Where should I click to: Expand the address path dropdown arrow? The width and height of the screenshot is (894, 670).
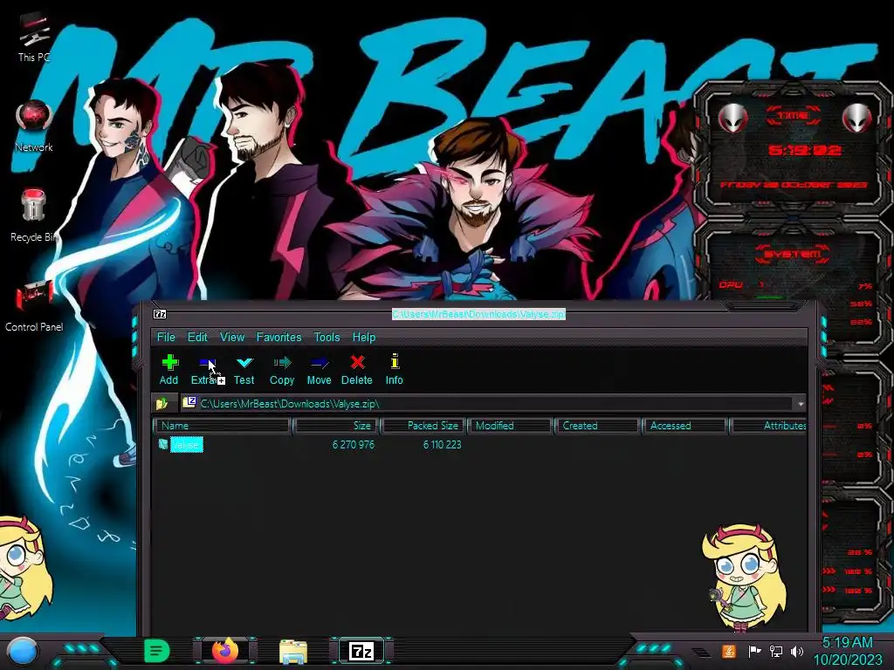point(801,404)
